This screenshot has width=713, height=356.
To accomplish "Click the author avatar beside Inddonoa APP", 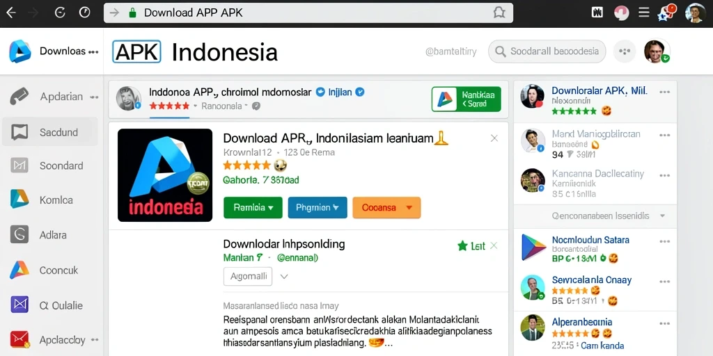I will (x=129, y=99).
